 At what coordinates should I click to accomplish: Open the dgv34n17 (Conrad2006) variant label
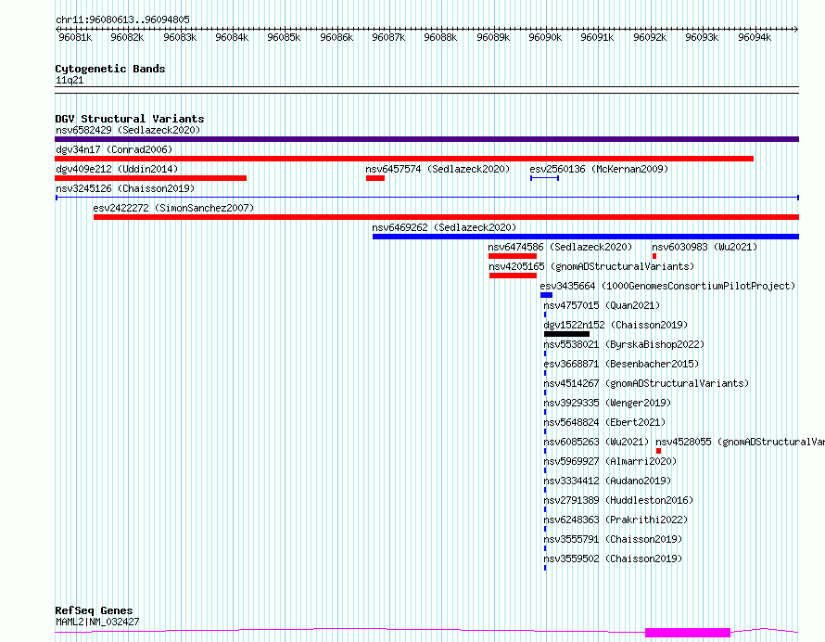tap(114, 149)
